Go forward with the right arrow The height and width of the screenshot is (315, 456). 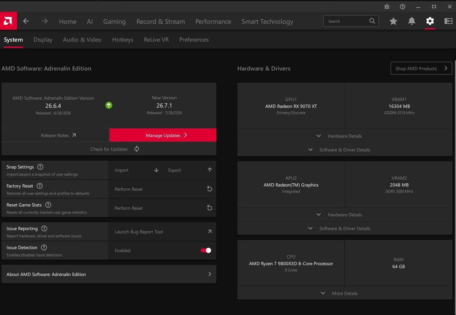click(45, 21)
